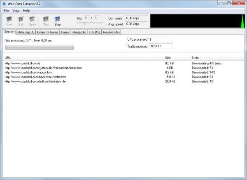Click the Cur. speed value field
Image resolution: width=247 pixels, height=180 pixels.
point(137,18)
